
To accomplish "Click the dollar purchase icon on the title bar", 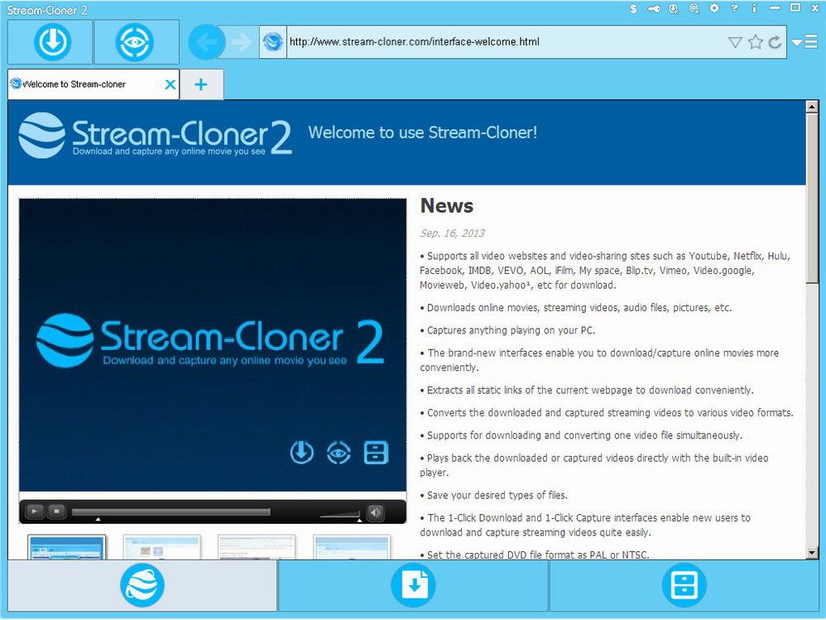I will [x=633, y=8].
